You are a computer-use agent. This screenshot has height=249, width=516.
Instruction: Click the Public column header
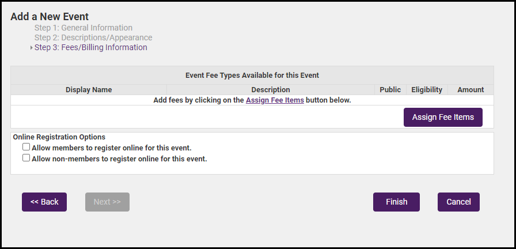click(390, 90)
